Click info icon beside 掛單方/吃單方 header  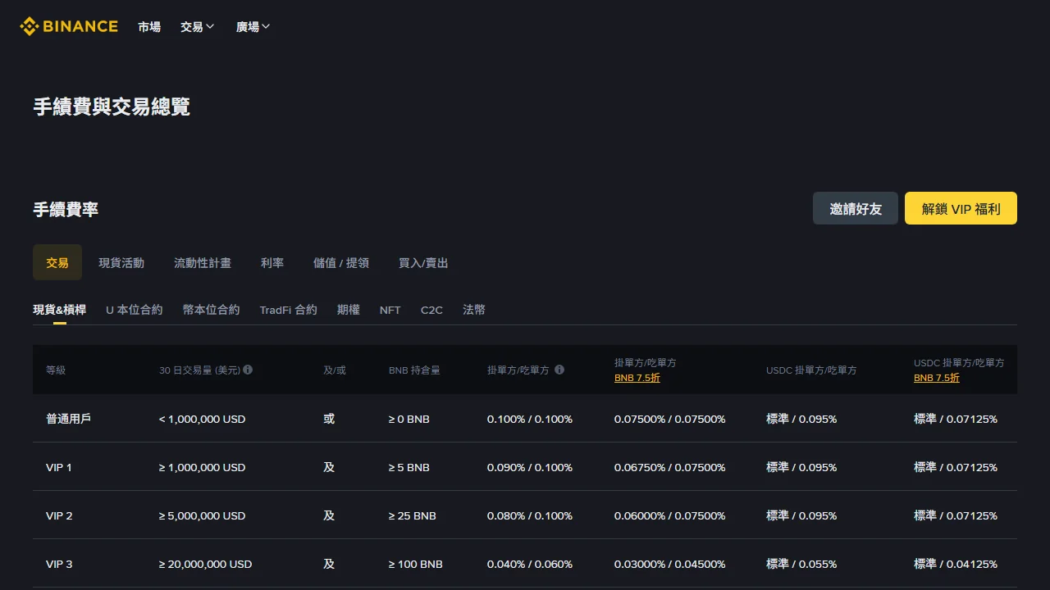pyautogui.click(x=559, y=370)
